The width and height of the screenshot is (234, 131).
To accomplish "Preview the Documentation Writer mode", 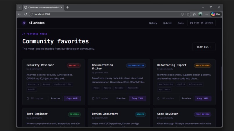I will tap(121, 98).
